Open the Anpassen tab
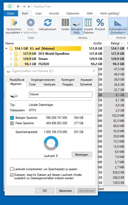Screen dimensions: 128x205 [86, 80]
